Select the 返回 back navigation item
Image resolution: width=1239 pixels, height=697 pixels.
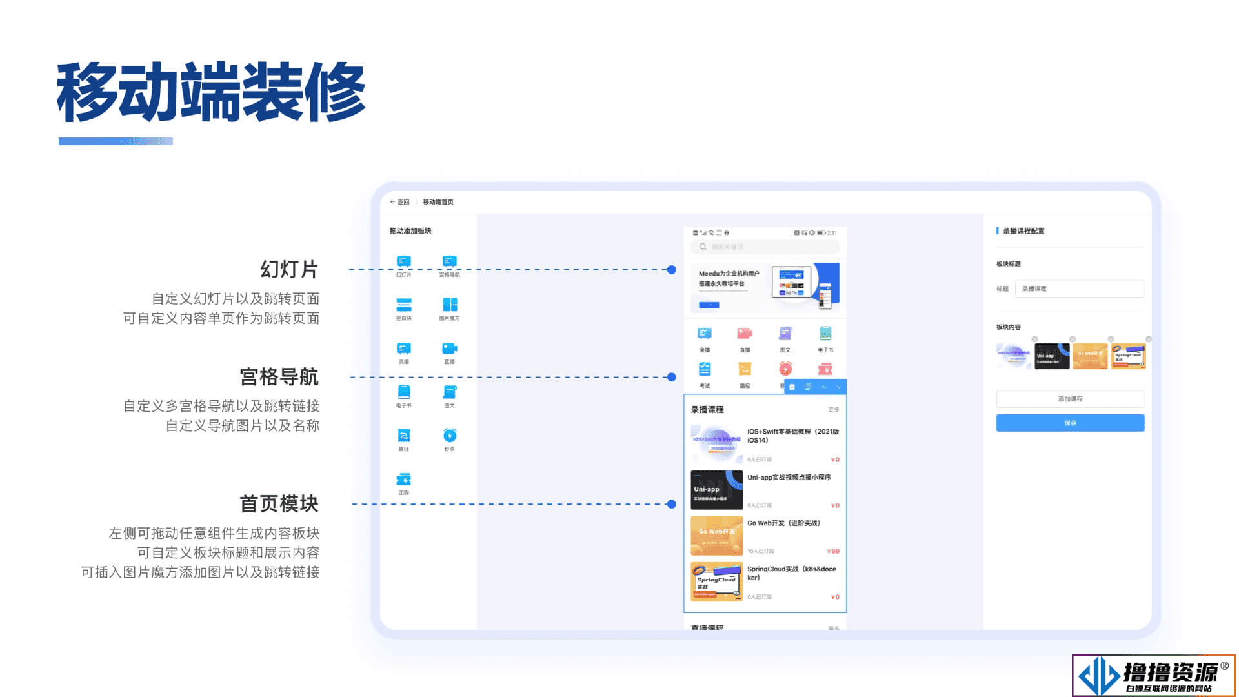[x=403, y=202]
